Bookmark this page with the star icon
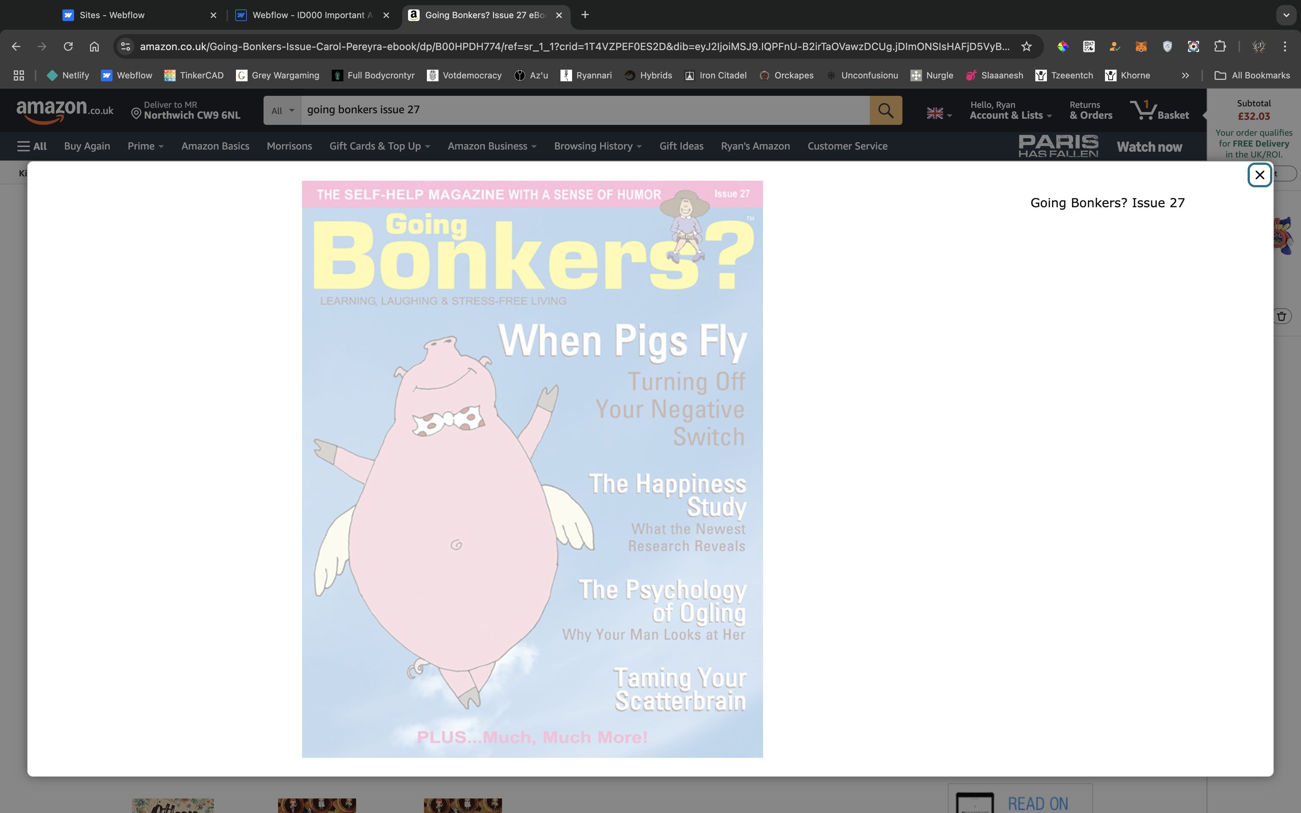The height and width of the screenshot is (813, 1301). click(x=1026, y=46)
